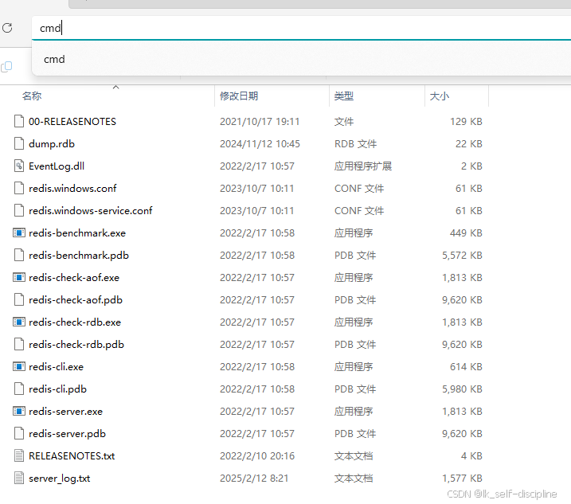
Task: Click size 4 KB for RELEASENOTES.txt
Action: [x=471, y=455]
